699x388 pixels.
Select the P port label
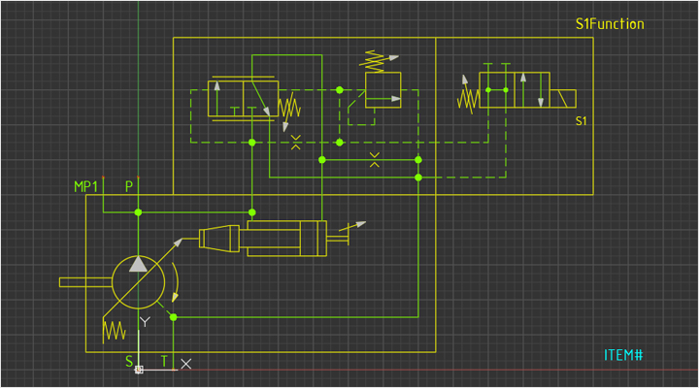pyautogui.click(x=129, y=186)
